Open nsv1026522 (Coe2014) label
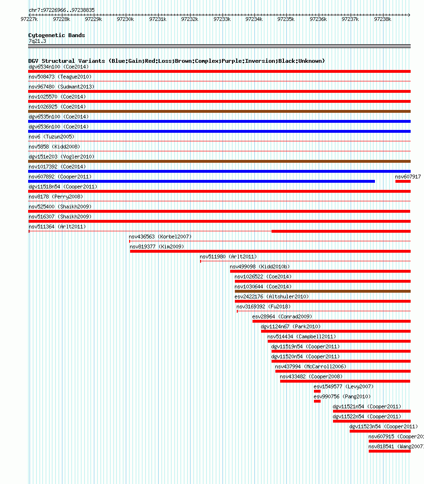 (x=263, y=277)
